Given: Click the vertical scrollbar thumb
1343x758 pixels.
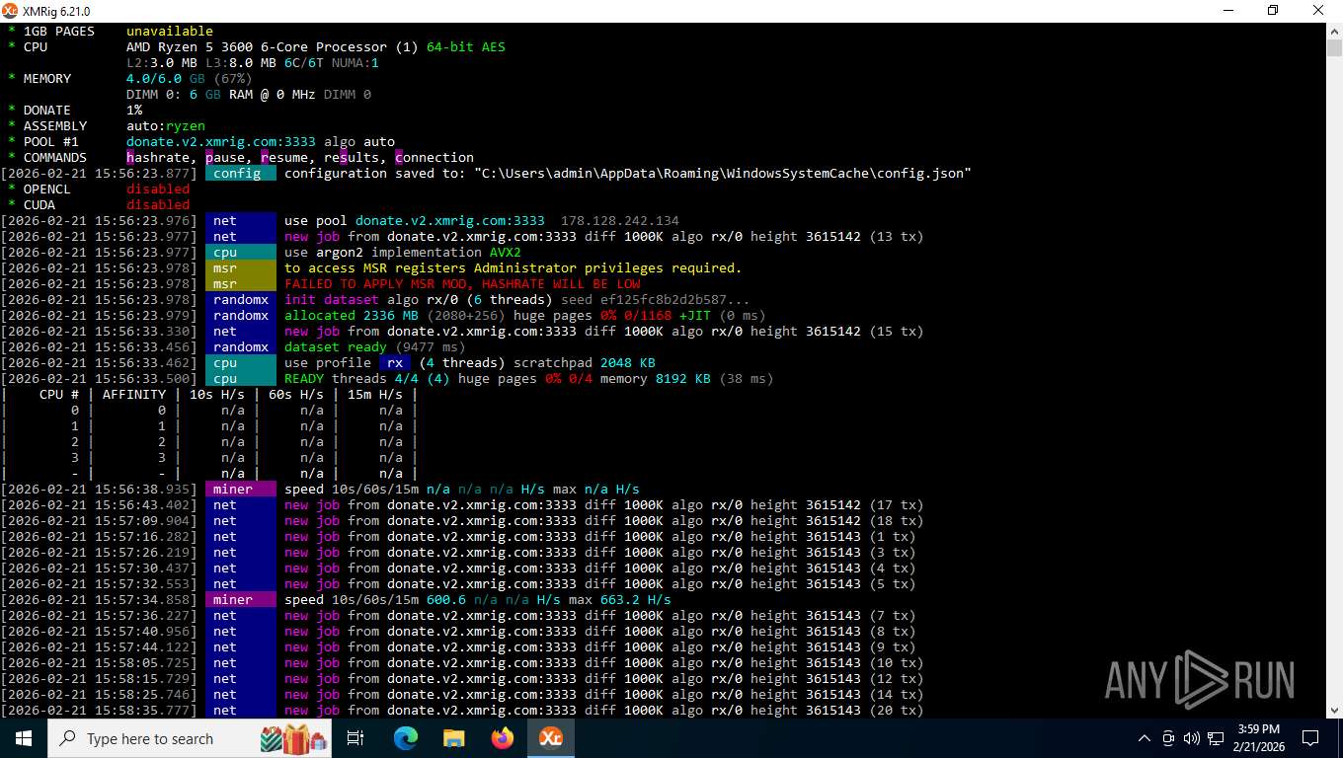Looking at the screenshot, I should click(x=1334, y=48).
